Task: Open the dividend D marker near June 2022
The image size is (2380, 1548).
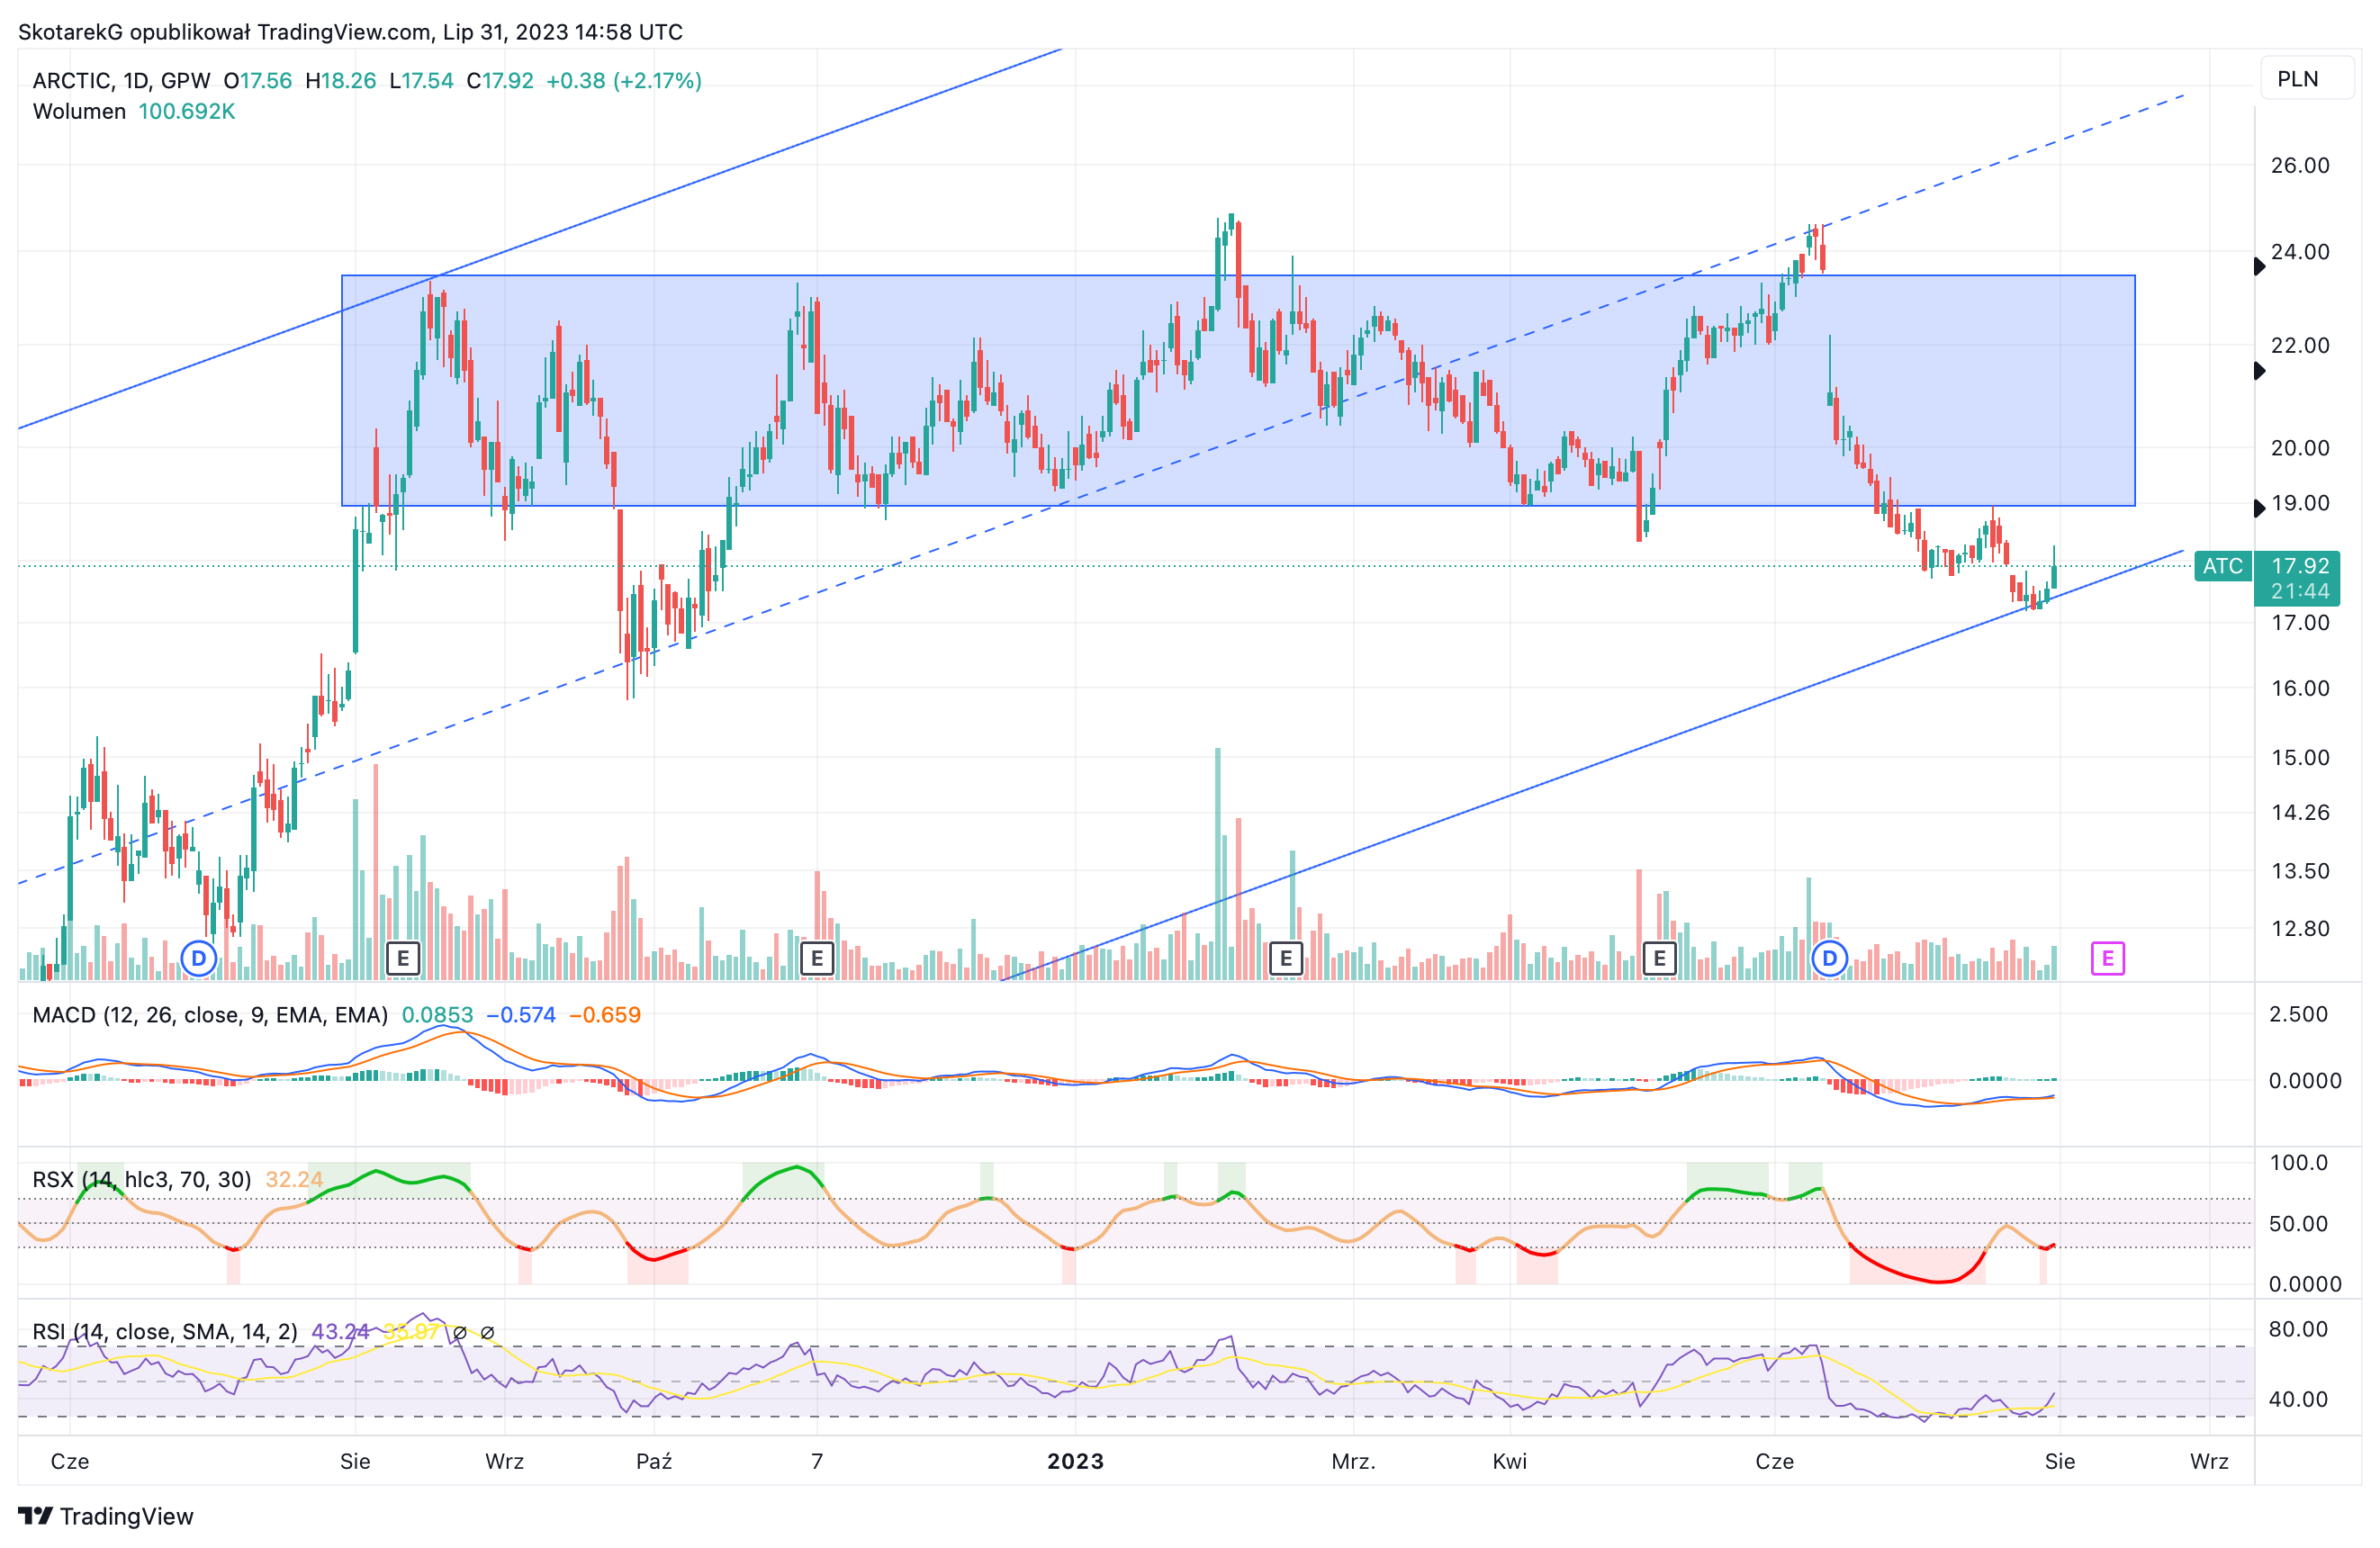Action: (199, 958)
